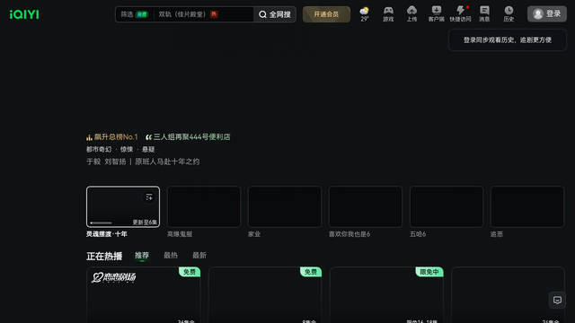Screen dimensions: 575x323
Task: Switch to the 推荐 tab
Action: (142, 255)
